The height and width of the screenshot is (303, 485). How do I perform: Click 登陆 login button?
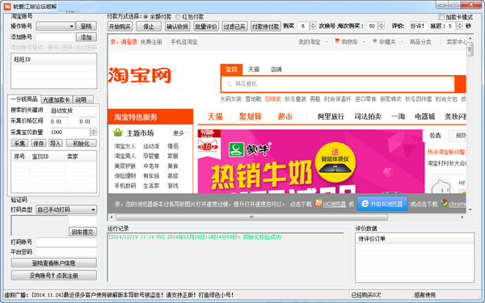pos(86,27)
